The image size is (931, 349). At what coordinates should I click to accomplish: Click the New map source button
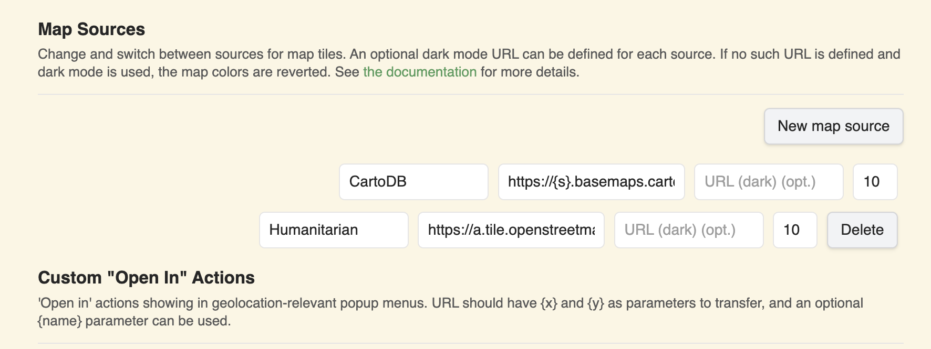[833, 126]
